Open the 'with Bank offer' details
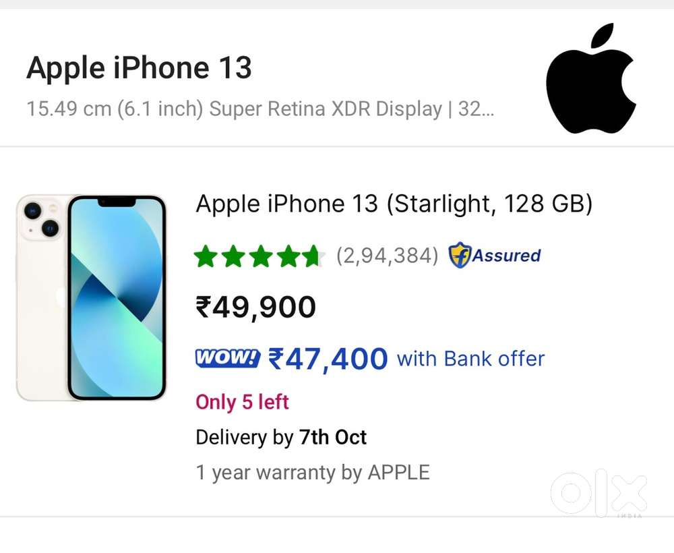674x553 pixels. click(470, 359)
